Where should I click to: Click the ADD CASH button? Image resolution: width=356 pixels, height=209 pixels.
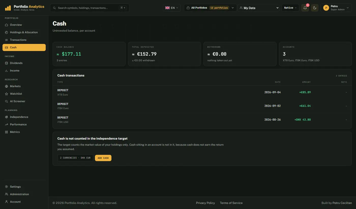(x=103, y=158)
